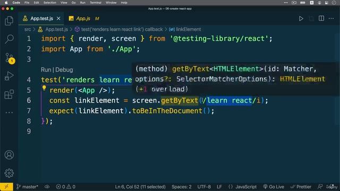Open the File menu

[x=27, y=3]
